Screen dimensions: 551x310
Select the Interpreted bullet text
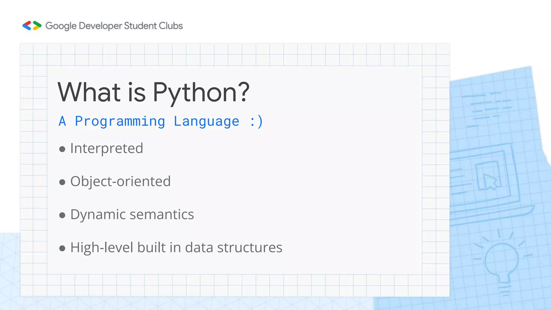(107, 148)
